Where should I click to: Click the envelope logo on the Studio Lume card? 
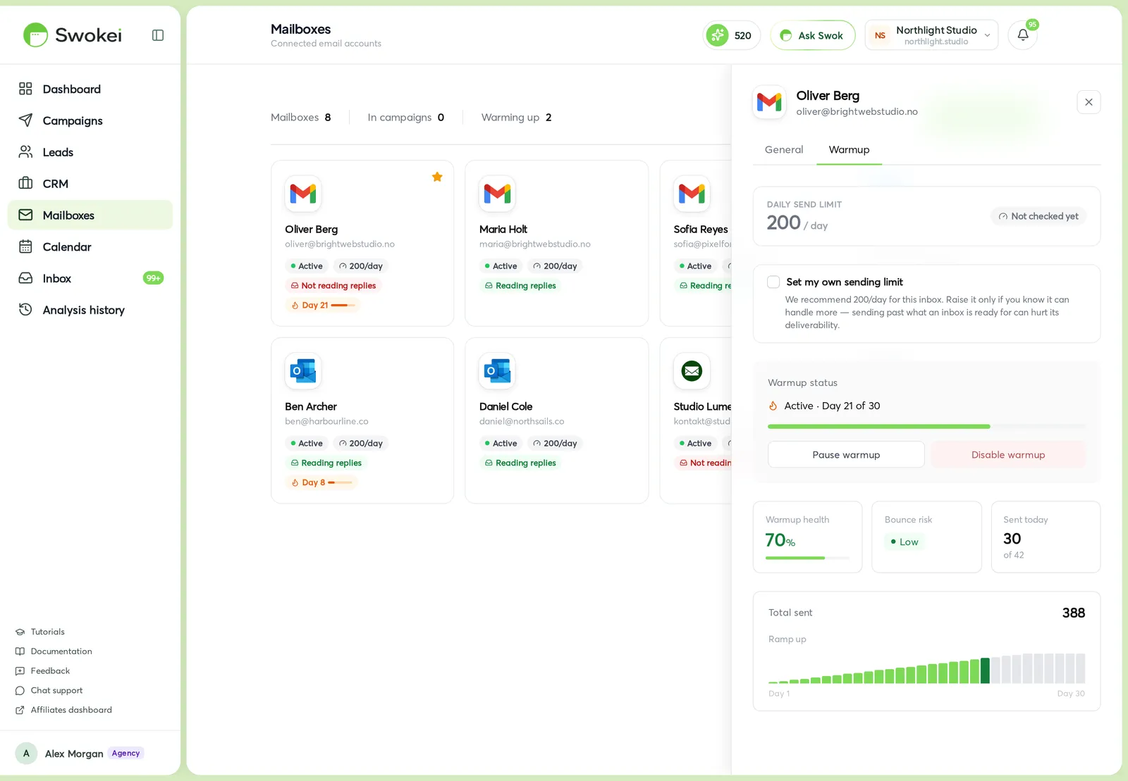[692, 370]
